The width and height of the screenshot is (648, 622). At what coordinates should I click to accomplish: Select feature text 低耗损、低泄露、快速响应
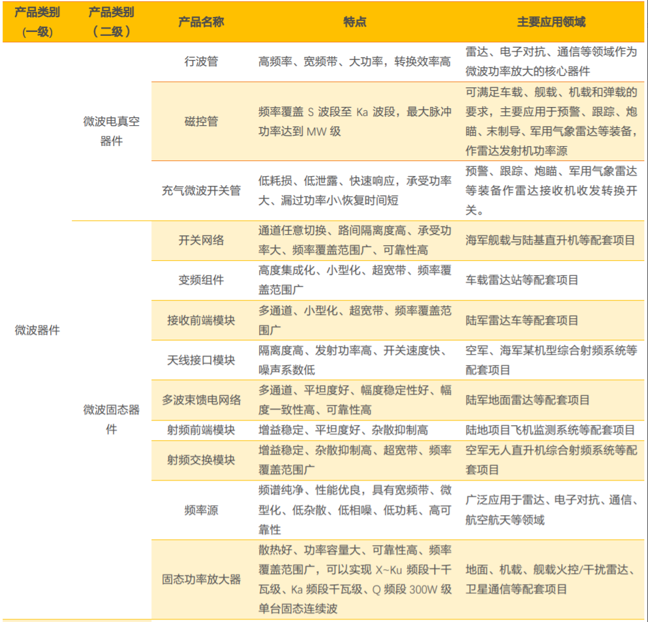coord(326,181)
